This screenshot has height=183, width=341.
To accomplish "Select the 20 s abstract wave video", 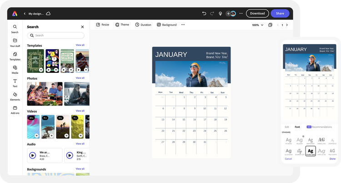I will point(33,127).
